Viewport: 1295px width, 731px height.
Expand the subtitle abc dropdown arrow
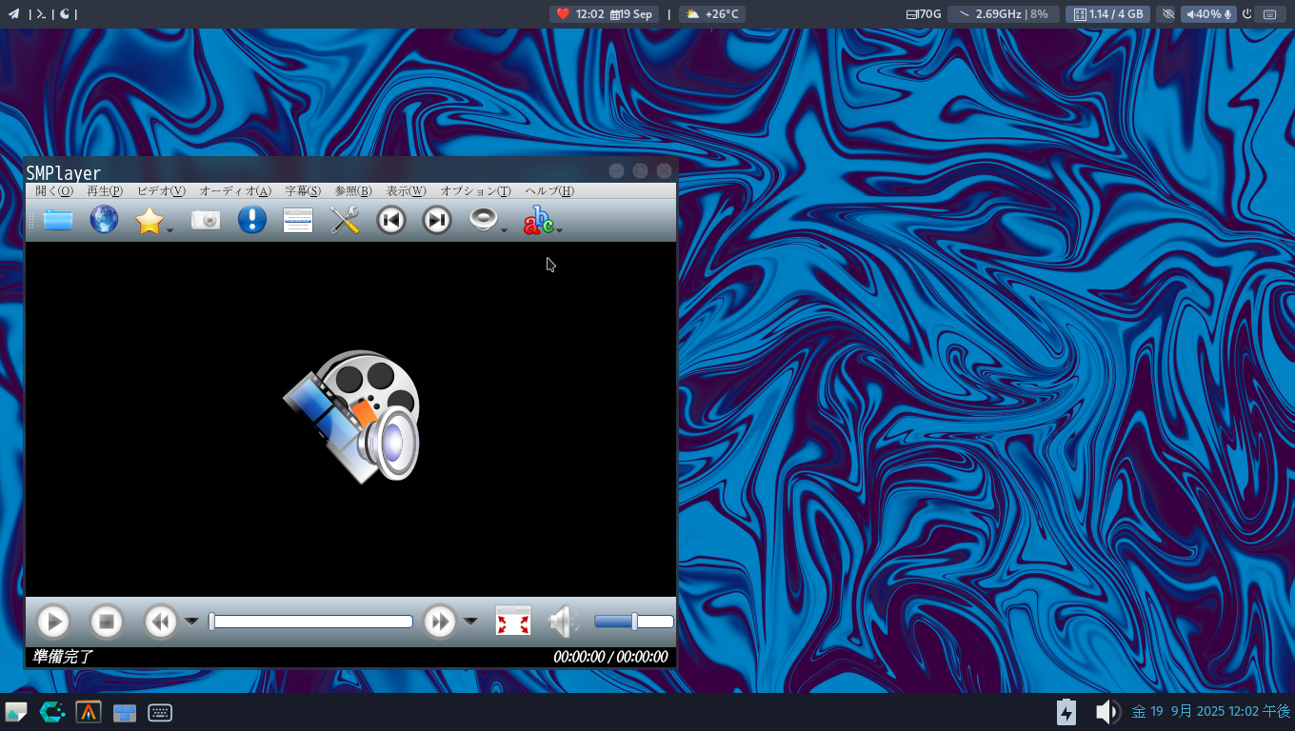[560, 230]
